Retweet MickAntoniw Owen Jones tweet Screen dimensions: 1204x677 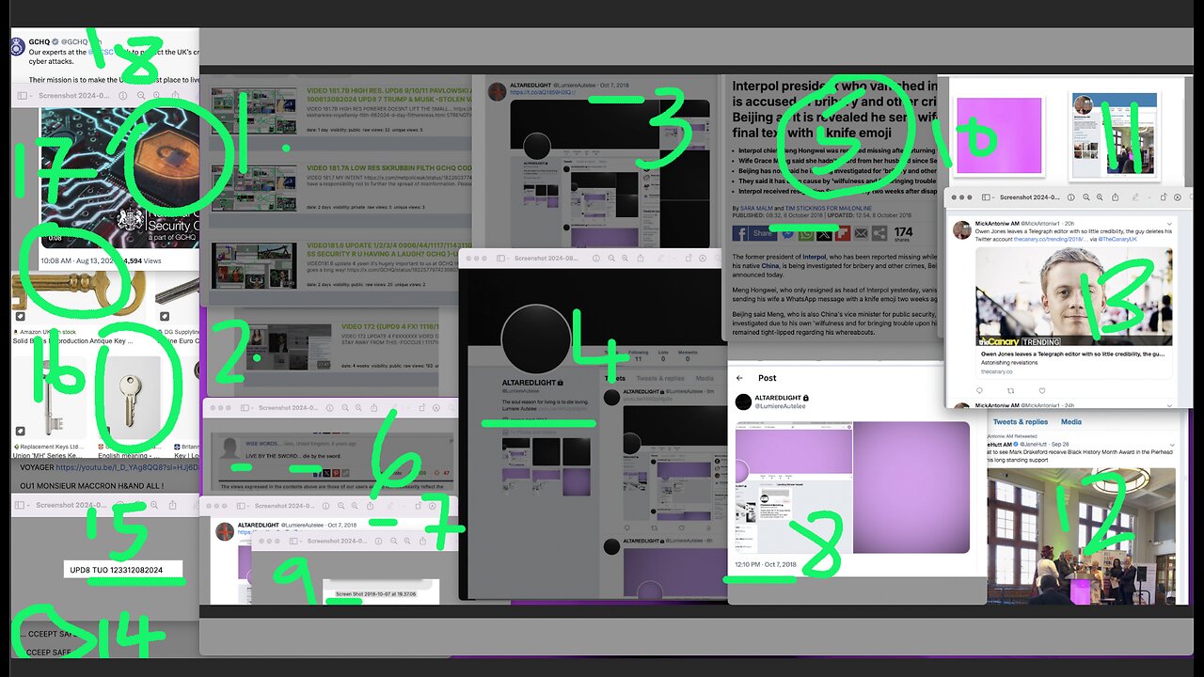(1010, 391)
